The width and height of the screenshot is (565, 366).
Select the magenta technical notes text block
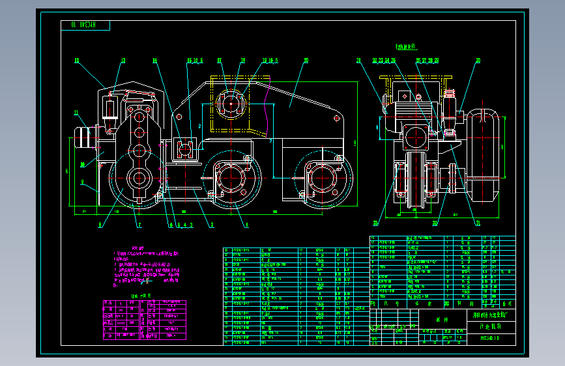[x=146, y=267]
